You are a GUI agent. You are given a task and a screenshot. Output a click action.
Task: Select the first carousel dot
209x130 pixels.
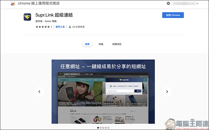point(98,128)
